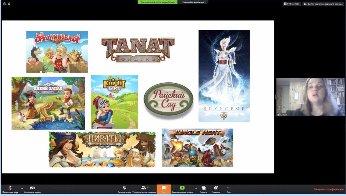The image size is (346, 196).
Task: Open Управлять участниками panel
Action: point(144,190)
